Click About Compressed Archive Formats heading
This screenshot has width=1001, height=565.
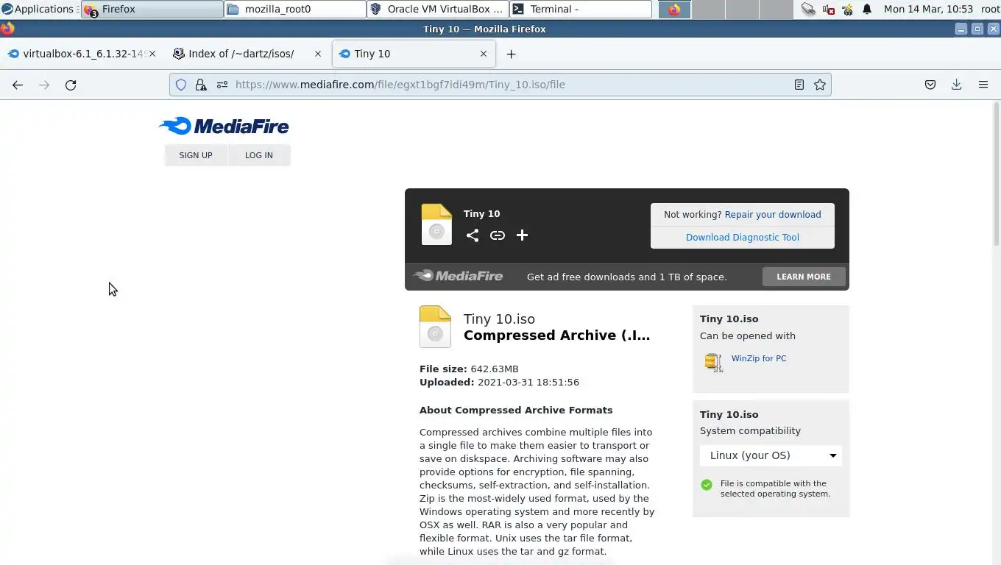(x=516, y=411)
